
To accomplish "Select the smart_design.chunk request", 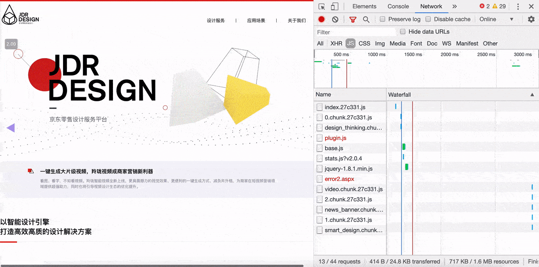I will coord(350,231).
